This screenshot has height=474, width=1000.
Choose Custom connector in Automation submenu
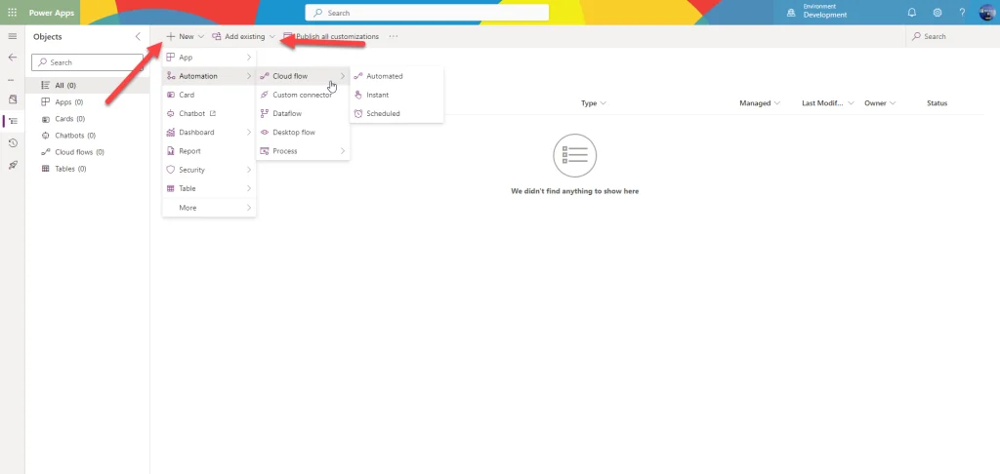point(303,95)
